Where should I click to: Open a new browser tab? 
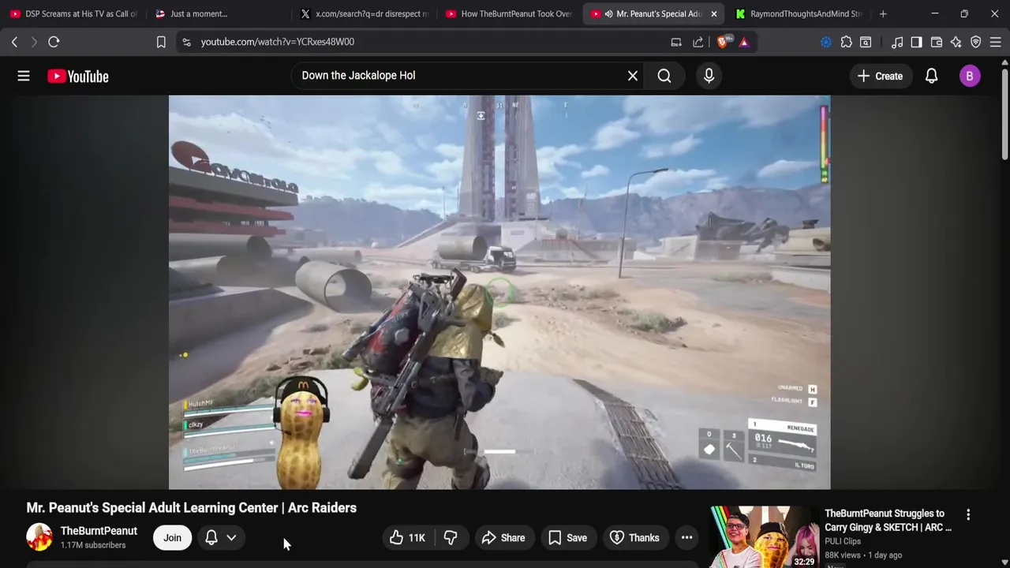883,13
